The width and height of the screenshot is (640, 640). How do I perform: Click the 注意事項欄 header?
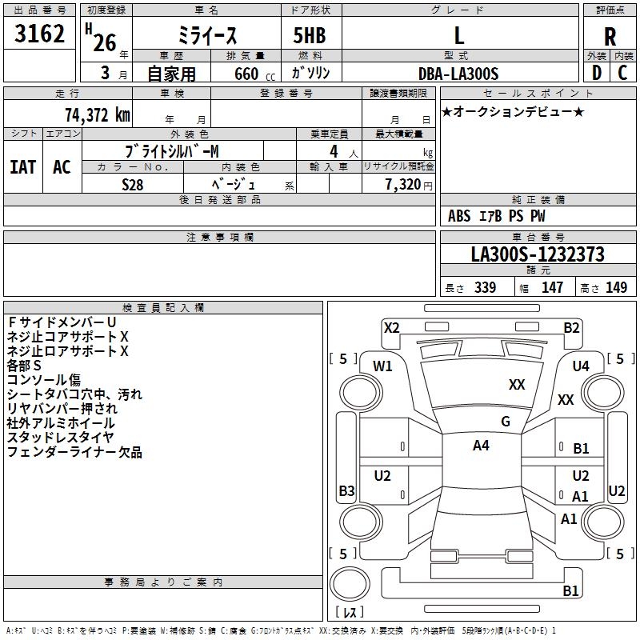coord(219,237)
